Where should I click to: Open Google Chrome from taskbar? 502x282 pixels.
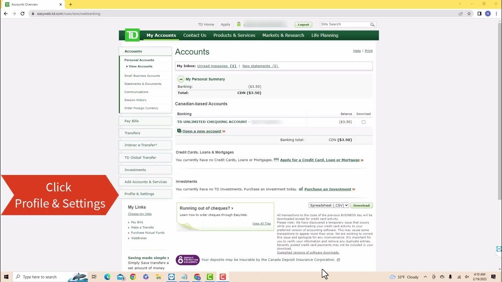click(x=133, y=277)
